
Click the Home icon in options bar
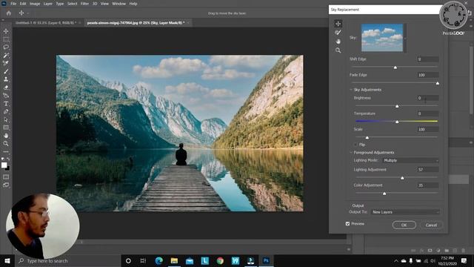(9, 13)
